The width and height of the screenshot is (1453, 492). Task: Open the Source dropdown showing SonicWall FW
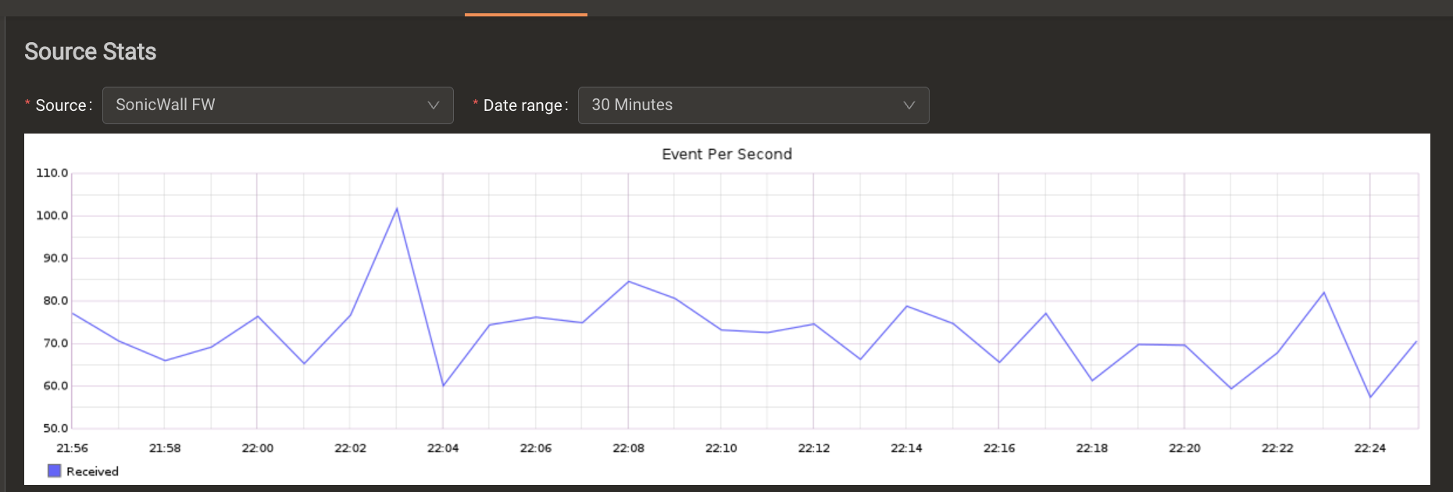coord(278,105)
